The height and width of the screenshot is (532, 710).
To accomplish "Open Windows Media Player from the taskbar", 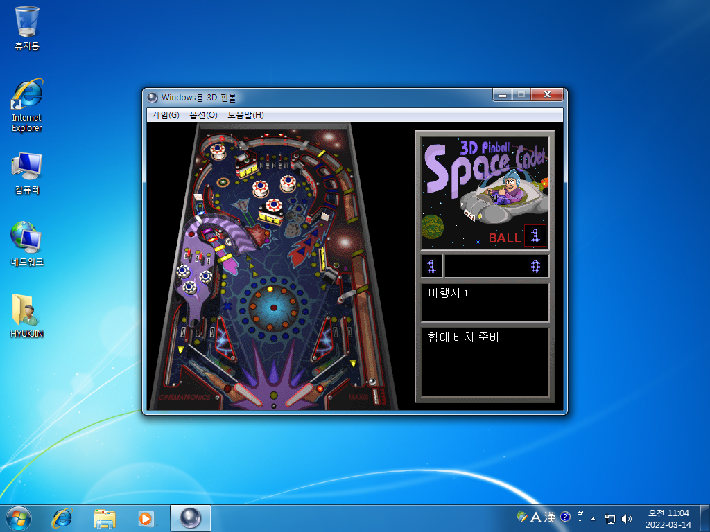I will (x=147, y=518).
